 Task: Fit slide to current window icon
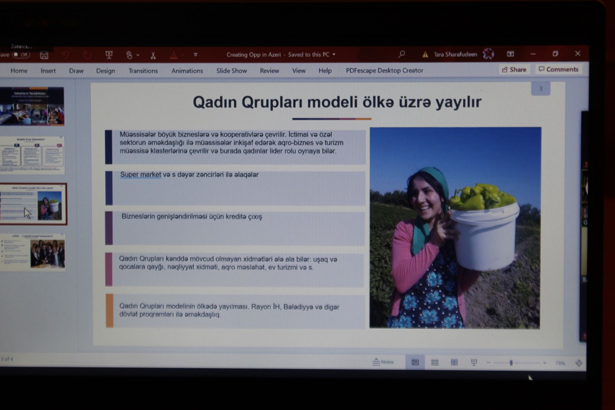pos(579,363)
